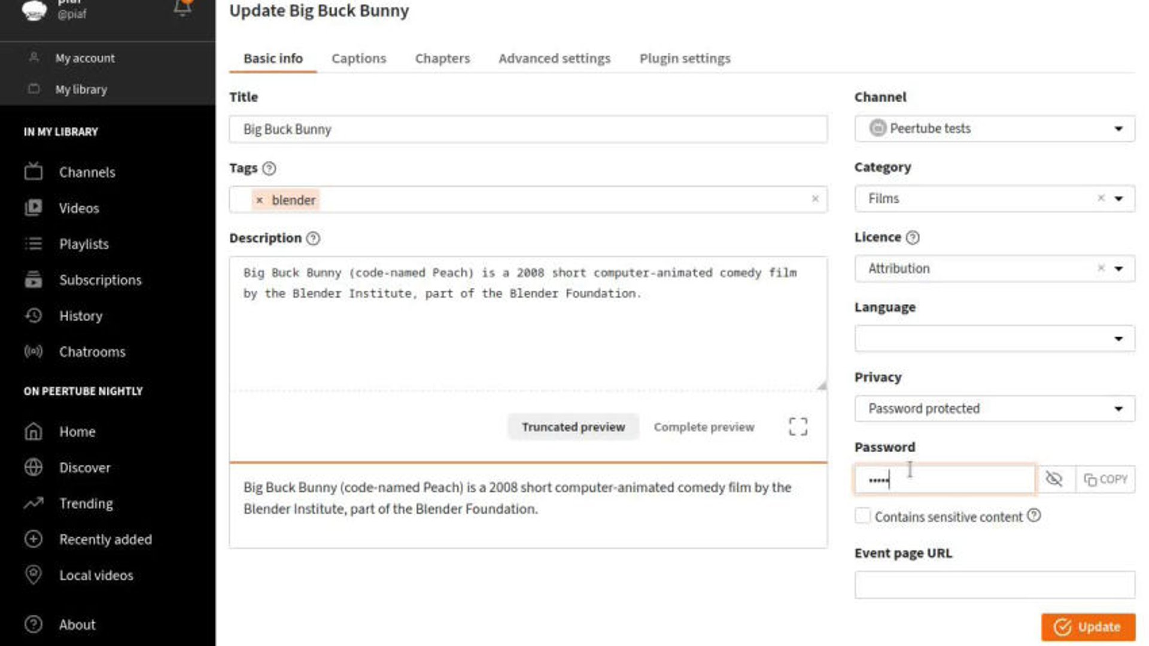Click the Trending arrow icon

[x=34, y=503]
